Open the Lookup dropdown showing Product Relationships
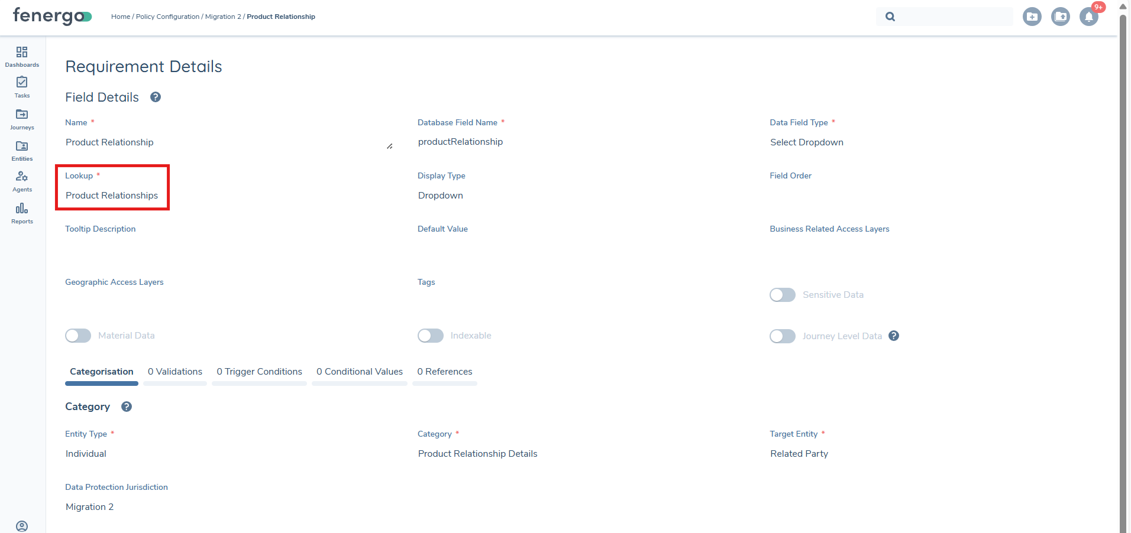This screenshot has width=1131, height=533. pos(112,196)
